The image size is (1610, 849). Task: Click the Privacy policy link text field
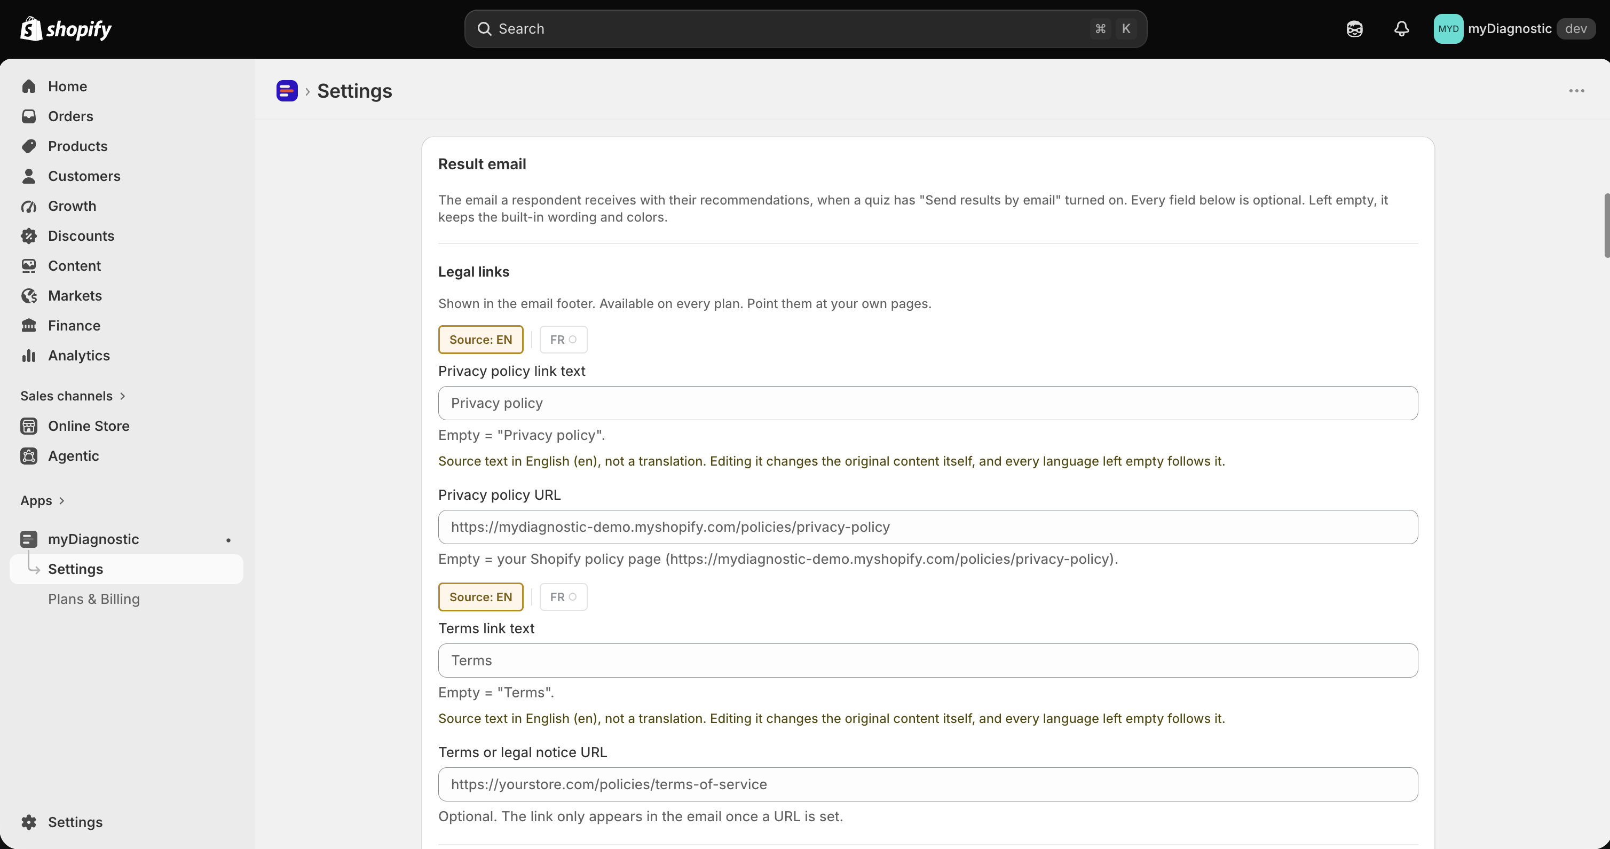click(x=928, y=403)
